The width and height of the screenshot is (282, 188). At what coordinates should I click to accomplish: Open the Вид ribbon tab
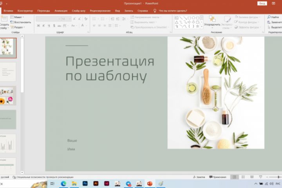point(117,11)
